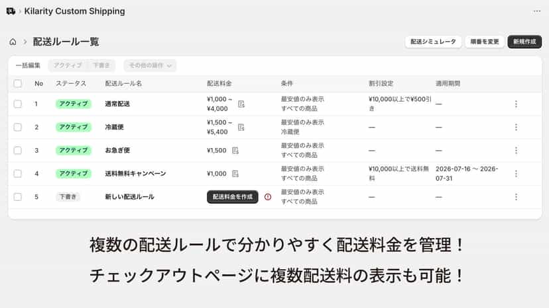This screenshot has height=308, width=549.
Task: Click the 冷蔵便 rule name
Action: pos(114,127)
